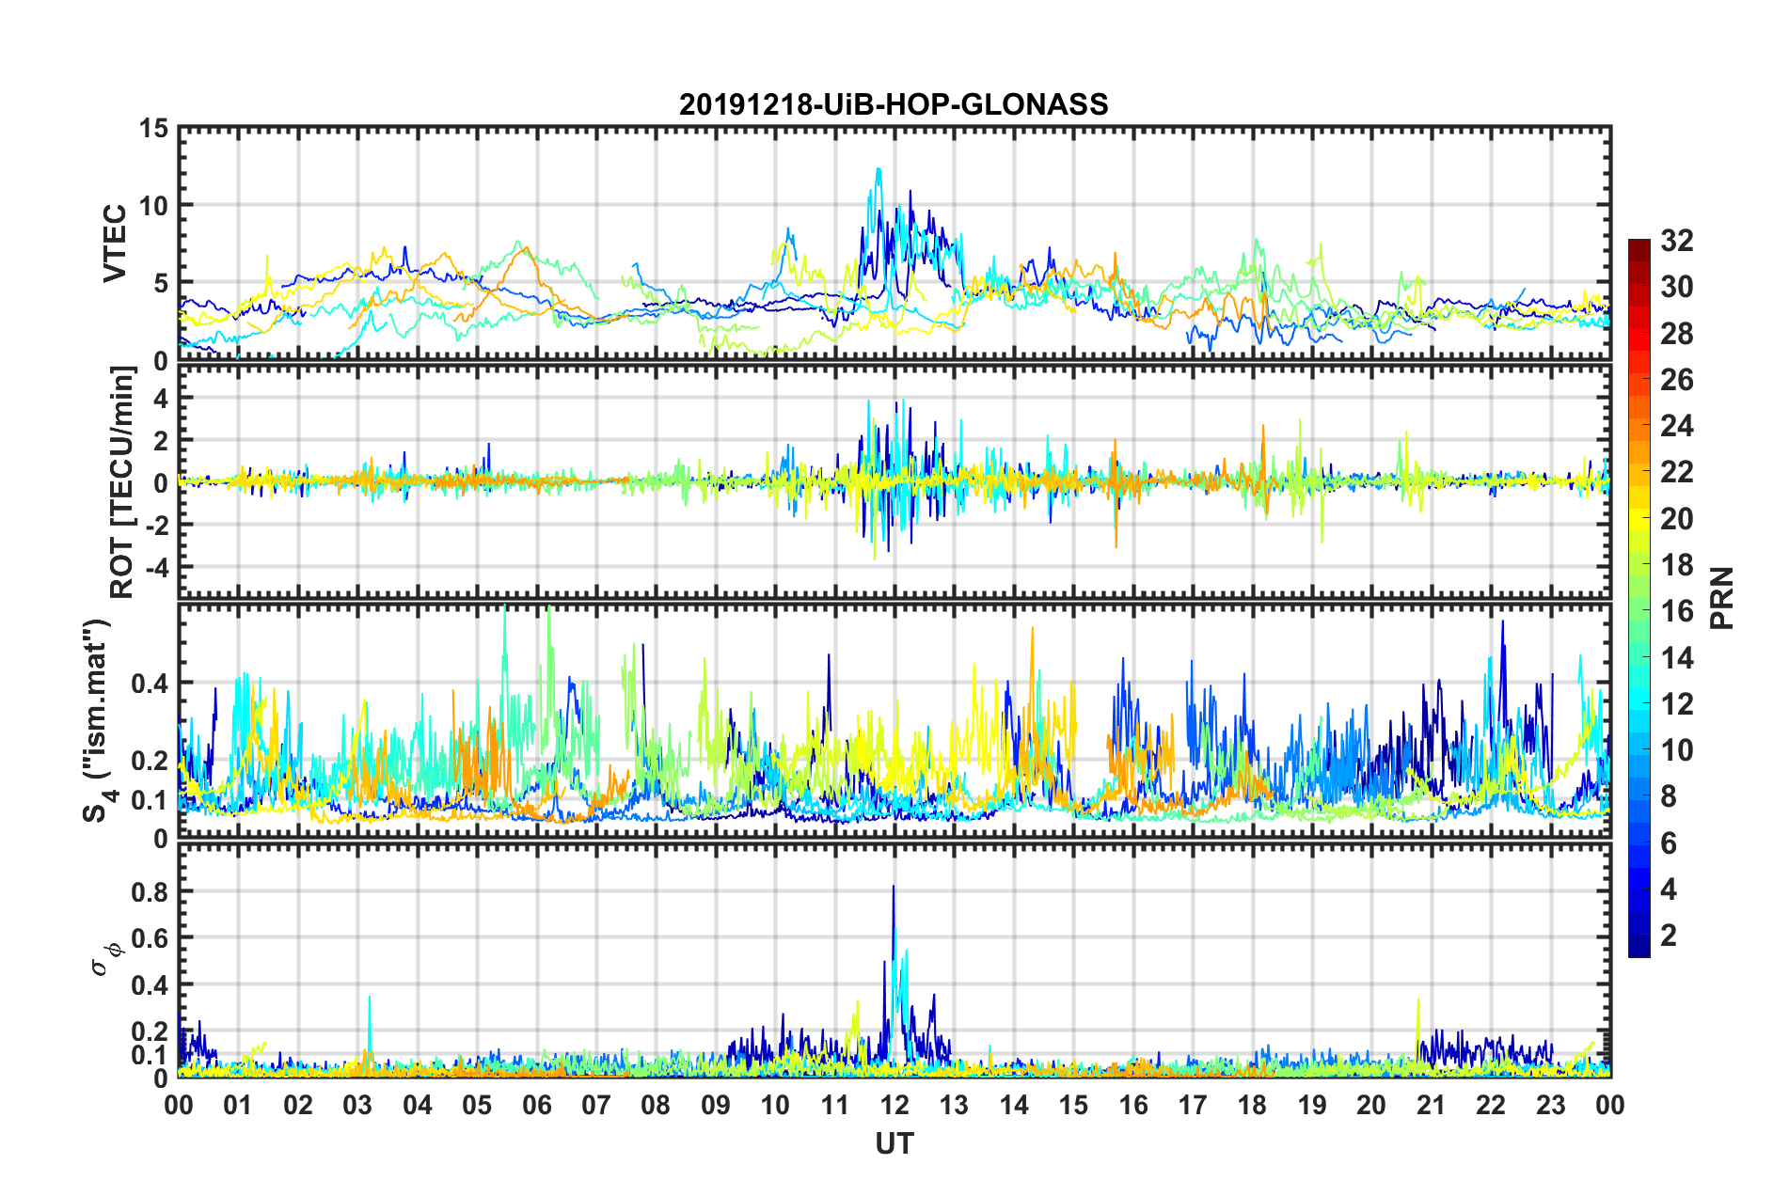Click x-axis tick label 23
The height and width of the screenshot is (1196, 1789).
[x=1550, y=1105]
